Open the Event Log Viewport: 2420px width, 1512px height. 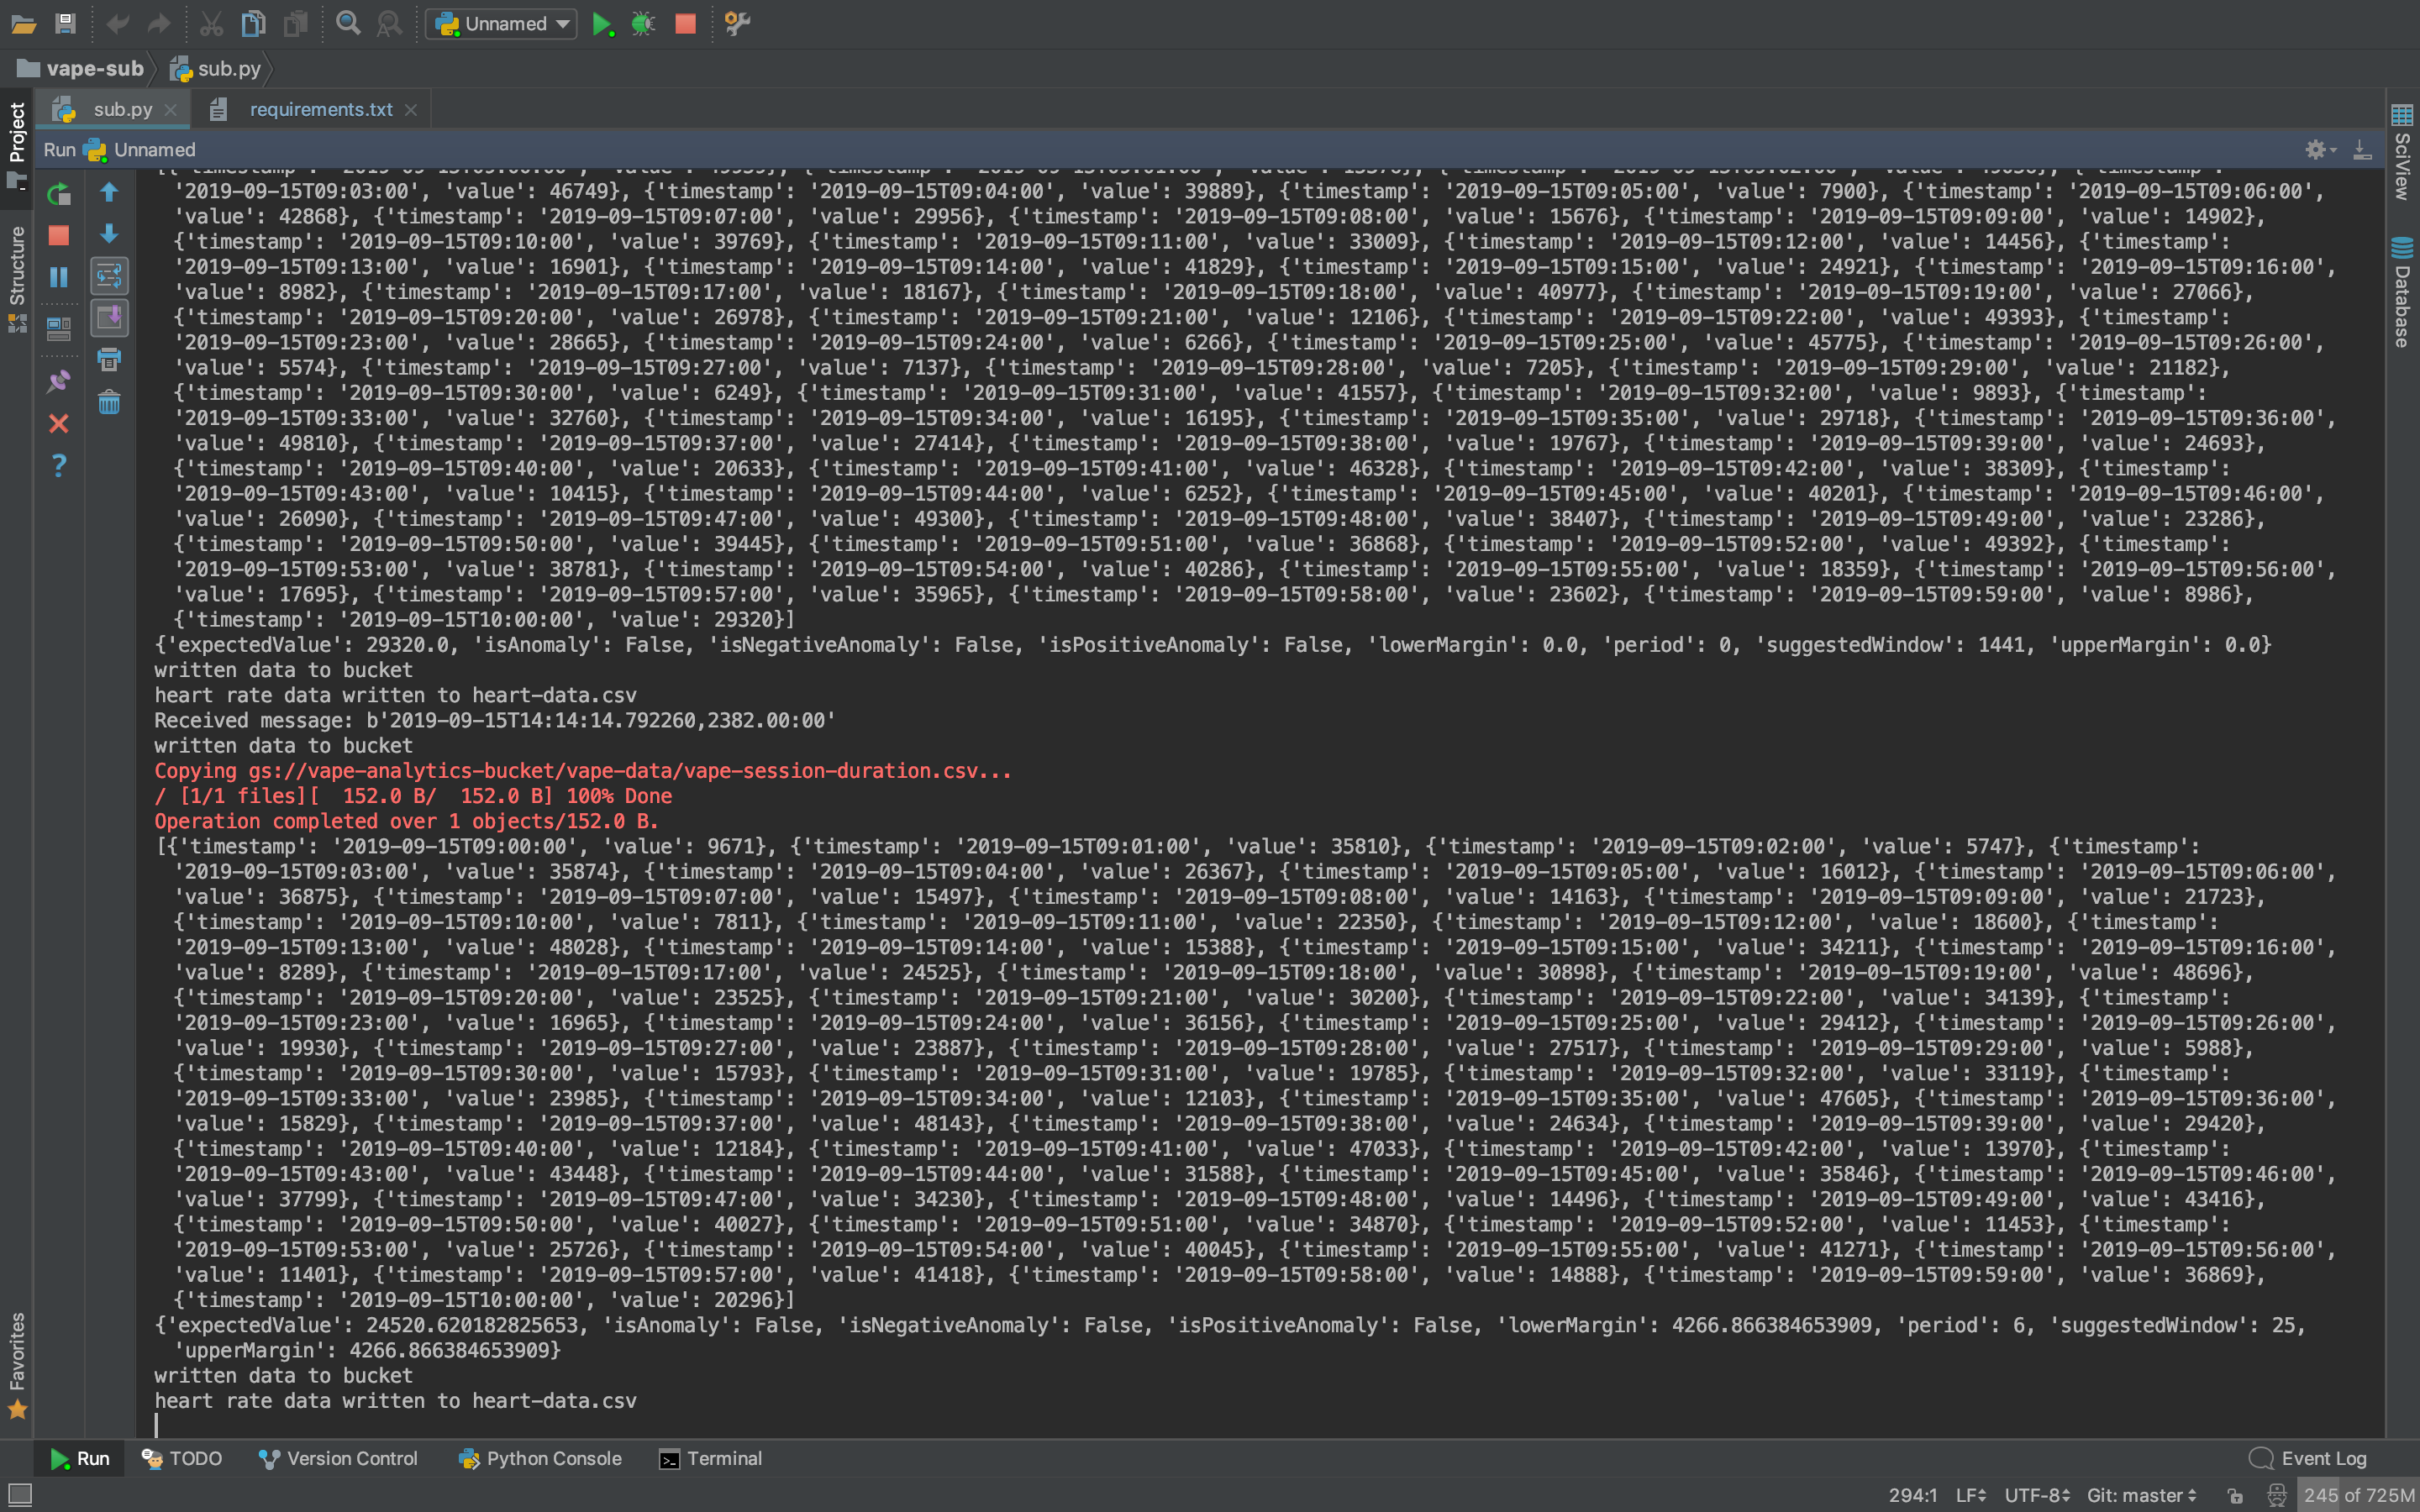pyautogui.click(x=2308, y=1458)
